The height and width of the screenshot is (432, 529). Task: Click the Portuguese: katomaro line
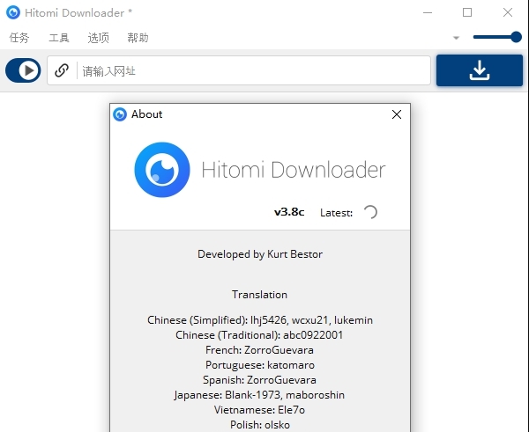[260, 365]
